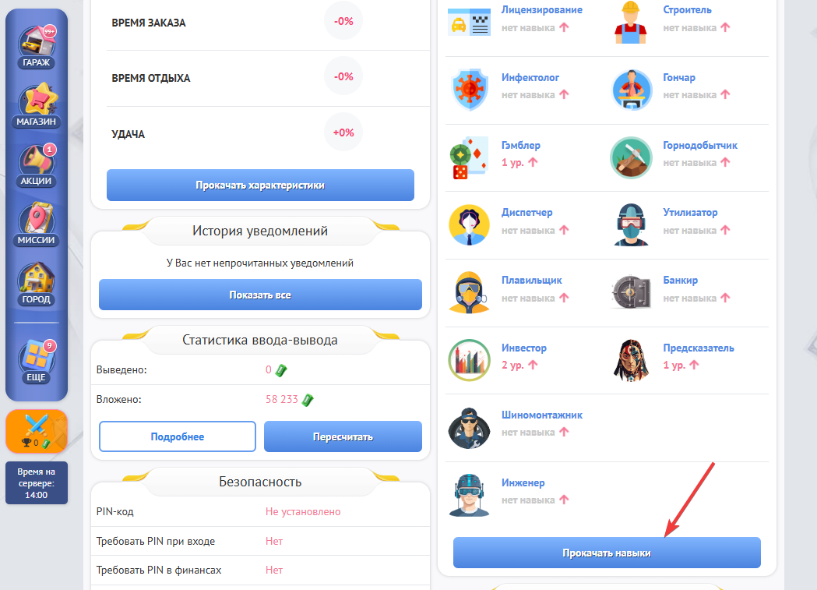The width and height of the screenshot is (817, 590).
Task: Upgrade arrow next to Гэмблер 1 ур.
Action: coord(533,162)
